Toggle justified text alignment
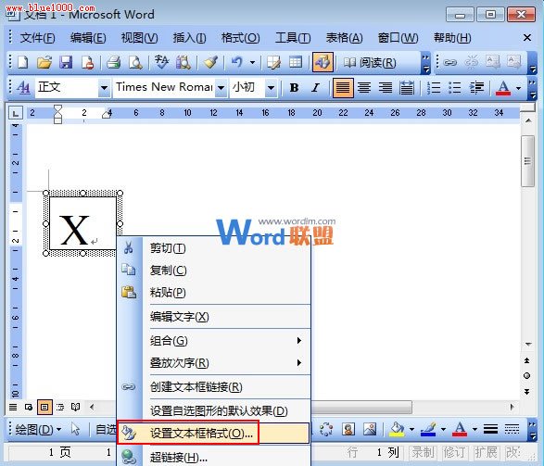544x466 pixels. click(x=343, y=88)
